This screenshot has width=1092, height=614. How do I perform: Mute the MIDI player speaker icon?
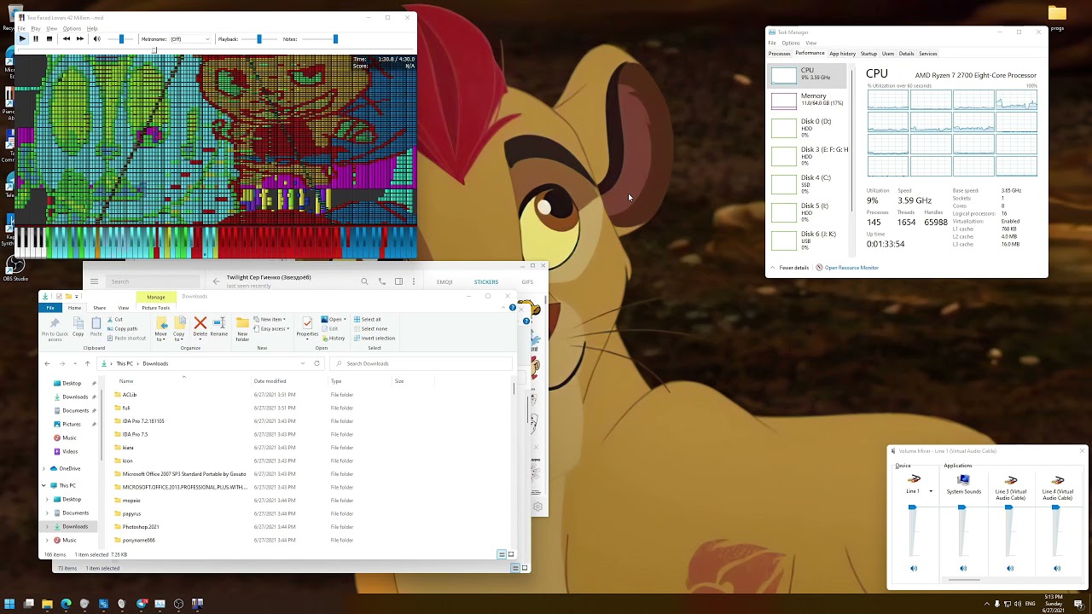(x=96, y=38)
